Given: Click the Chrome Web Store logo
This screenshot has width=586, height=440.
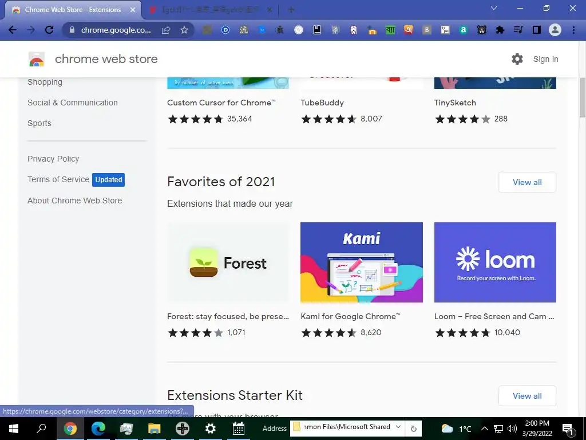Looking at the screenshot, I should click(37, 59).
